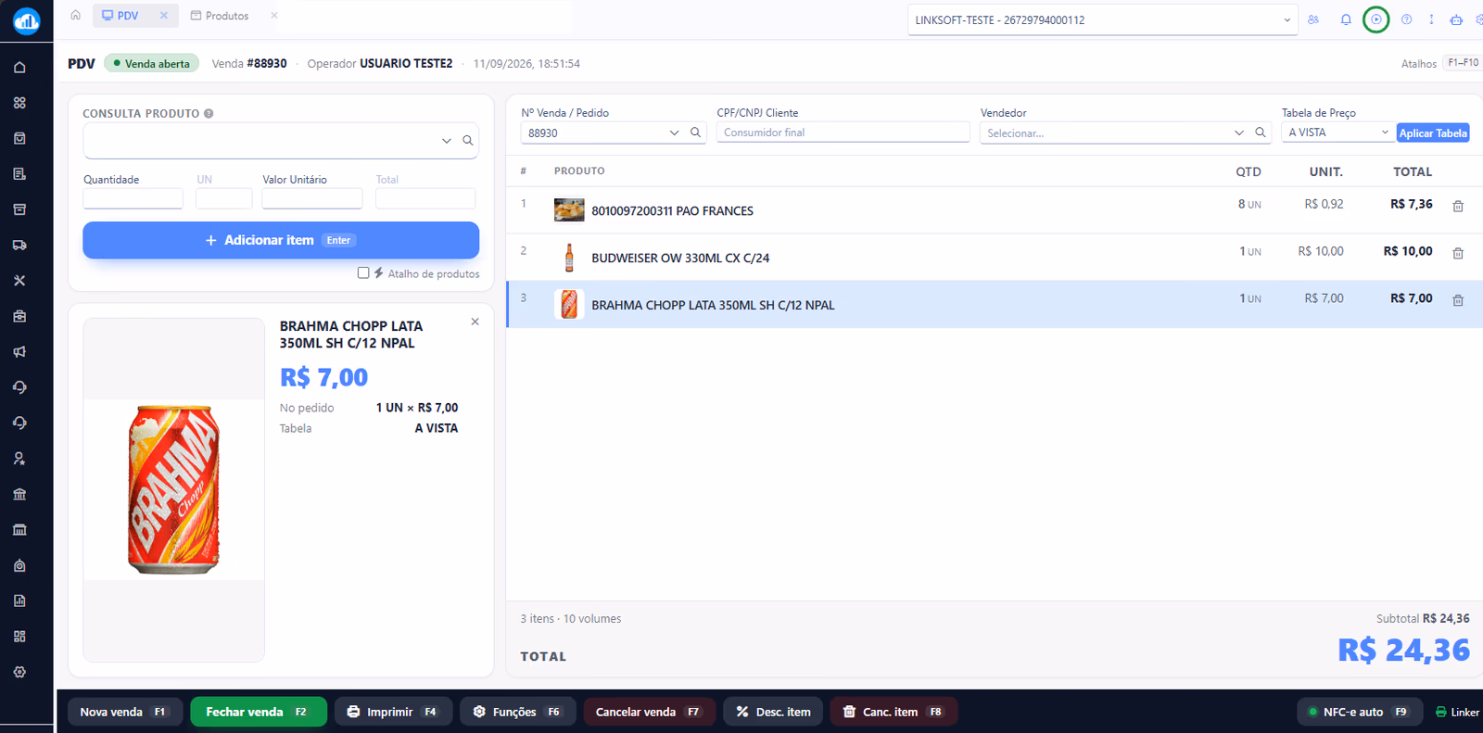Click the Desc. item button
Viewport: 1483px width, 733px height.
click(773, 712)
